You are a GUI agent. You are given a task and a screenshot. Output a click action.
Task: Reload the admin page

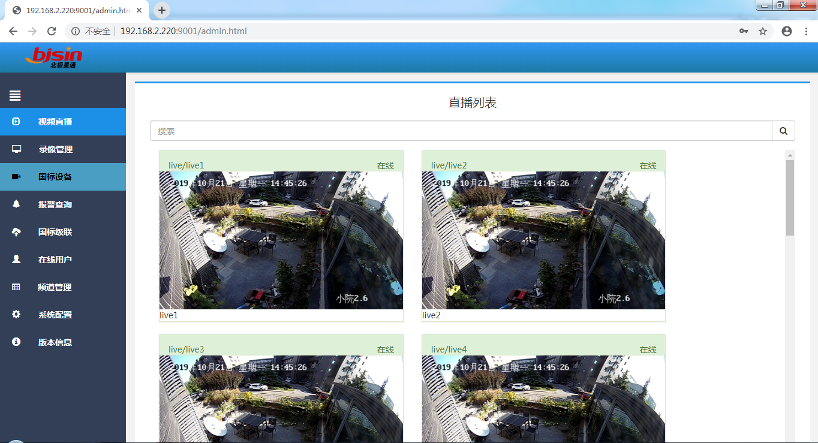point(52,31)
